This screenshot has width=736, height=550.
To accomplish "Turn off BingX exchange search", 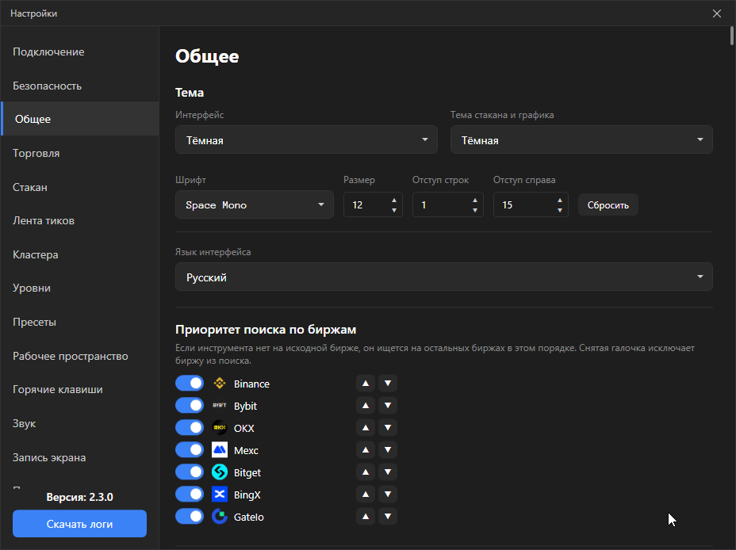I will [x=190, y=495].
